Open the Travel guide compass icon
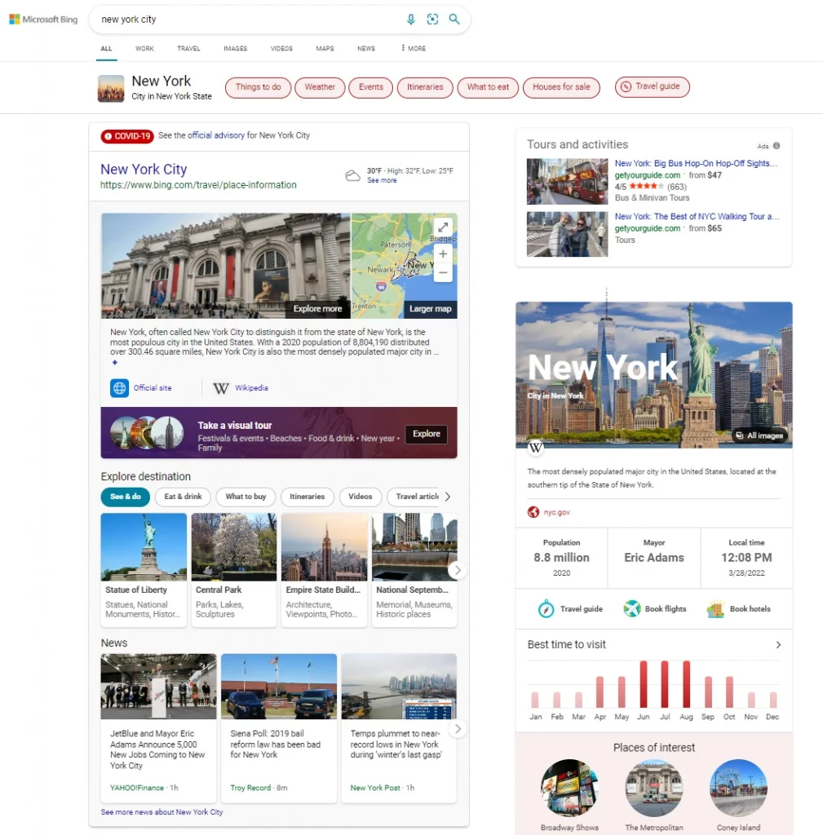The width and height of the screenshot is (823, 835). click(546, 609)
